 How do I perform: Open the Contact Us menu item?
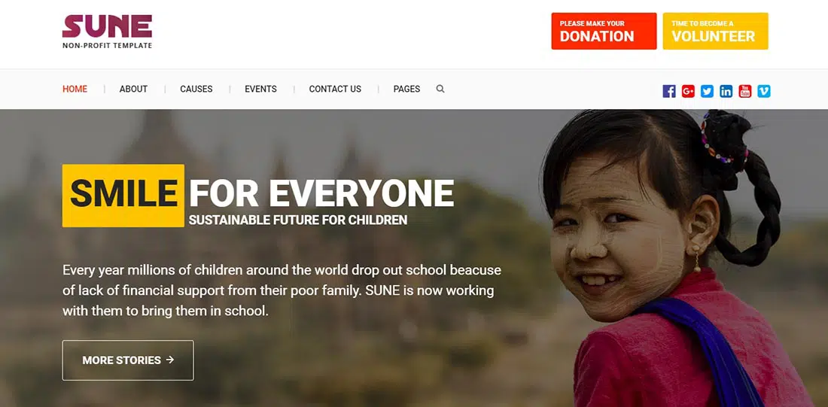[x=335, y=90]
